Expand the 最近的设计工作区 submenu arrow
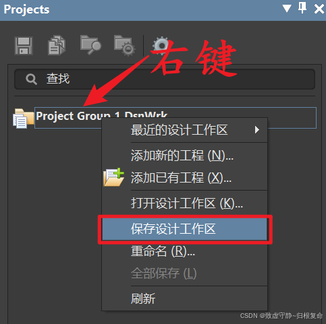The image size is (326, 324). coord(257,130)
